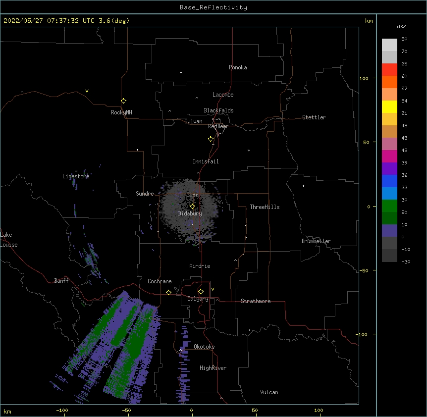Click the Calgary label
Screen dimensions: 427x417
pos(198,299)
